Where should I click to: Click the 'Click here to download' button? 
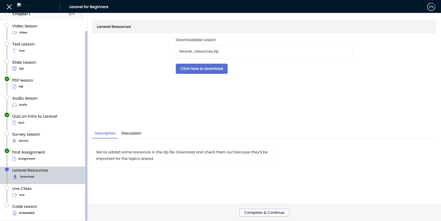(x=202, y=69)
